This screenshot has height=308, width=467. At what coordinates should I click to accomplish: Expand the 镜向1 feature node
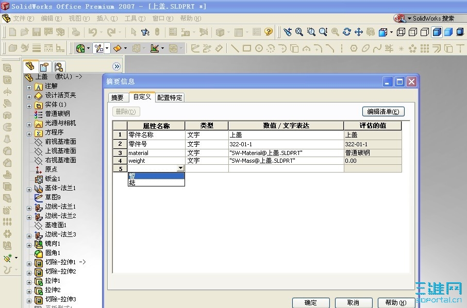[29, 245]
